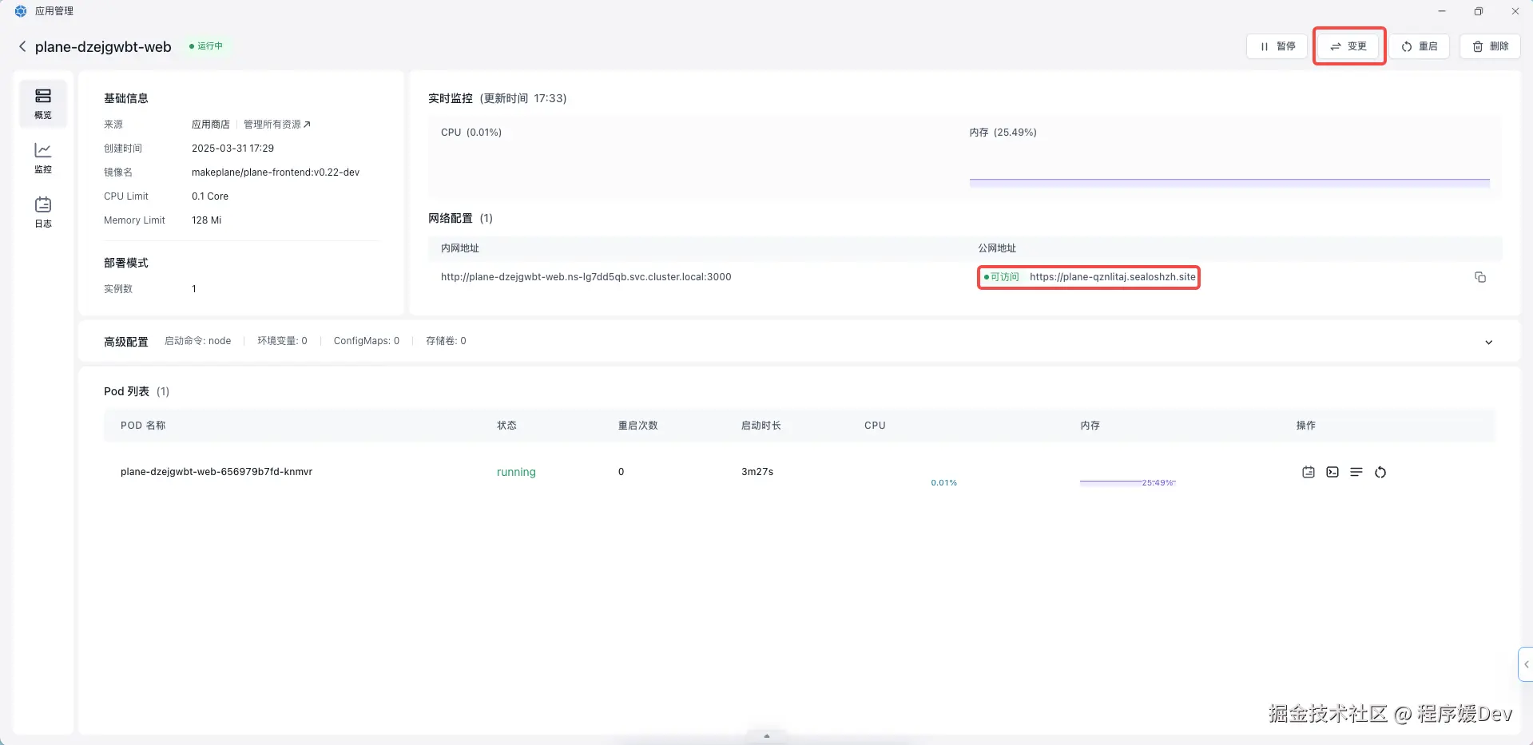Pause the app with the 暂停 button
The height and width of the screenshot is (745, 1533).
click(x=1277, y=46)
